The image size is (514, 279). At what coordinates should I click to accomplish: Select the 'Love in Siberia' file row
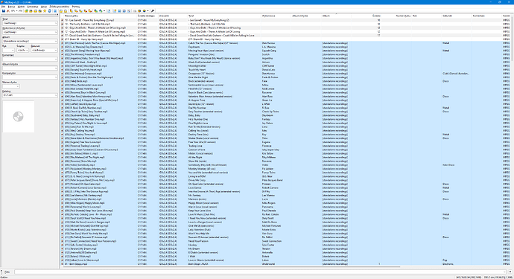tap(285, 260)
